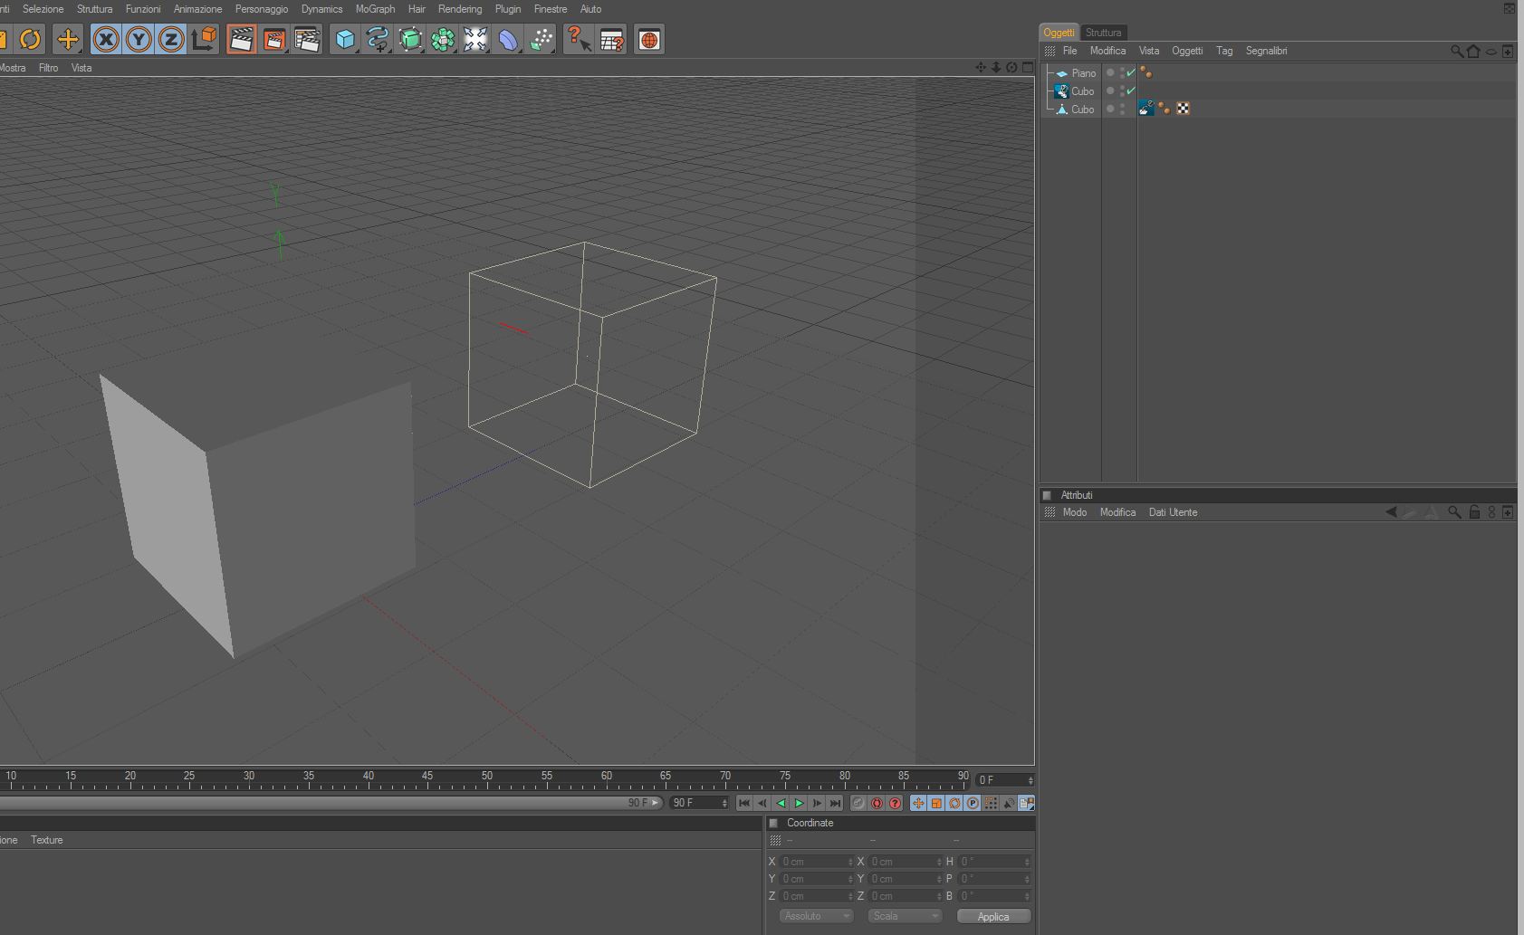The height and width of the screenshot is (935, 1524).
Task: Add a HyperNURBS object from the green cube icon
Action: point(410,39)
